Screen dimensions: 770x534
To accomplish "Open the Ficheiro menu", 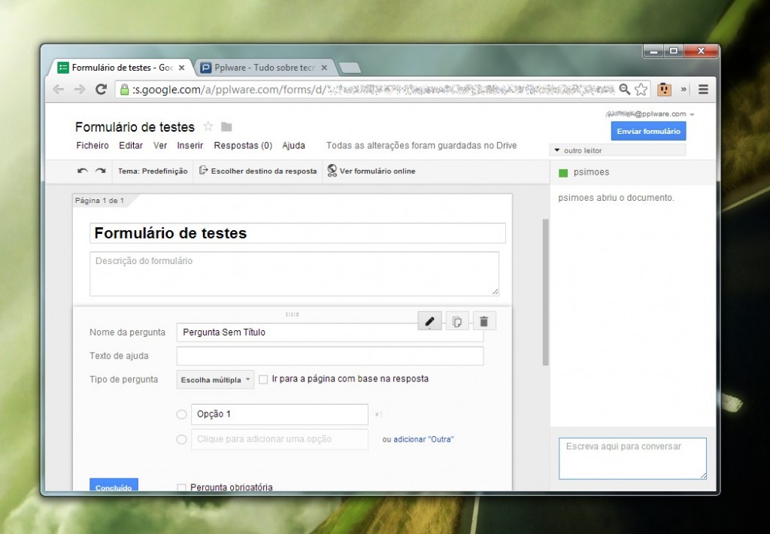I will point(92,145).
